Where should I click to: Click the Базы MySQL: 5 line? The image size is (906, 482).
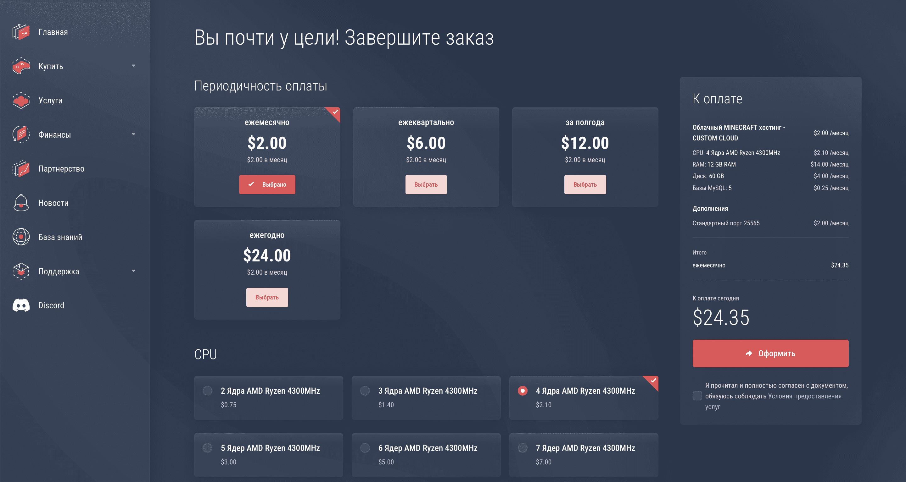click(770, 188)
